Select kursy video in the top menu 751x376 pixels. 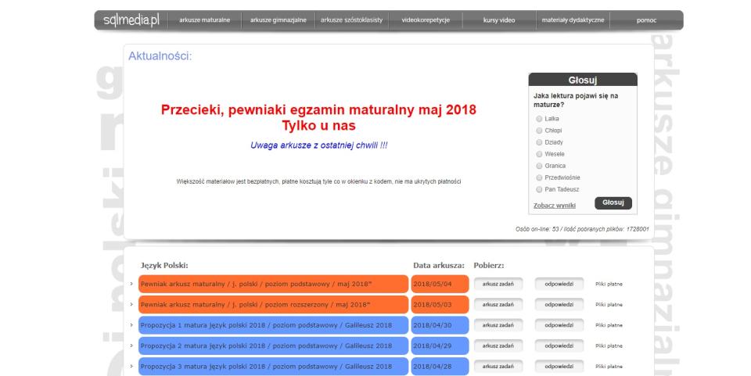[499, 20]
